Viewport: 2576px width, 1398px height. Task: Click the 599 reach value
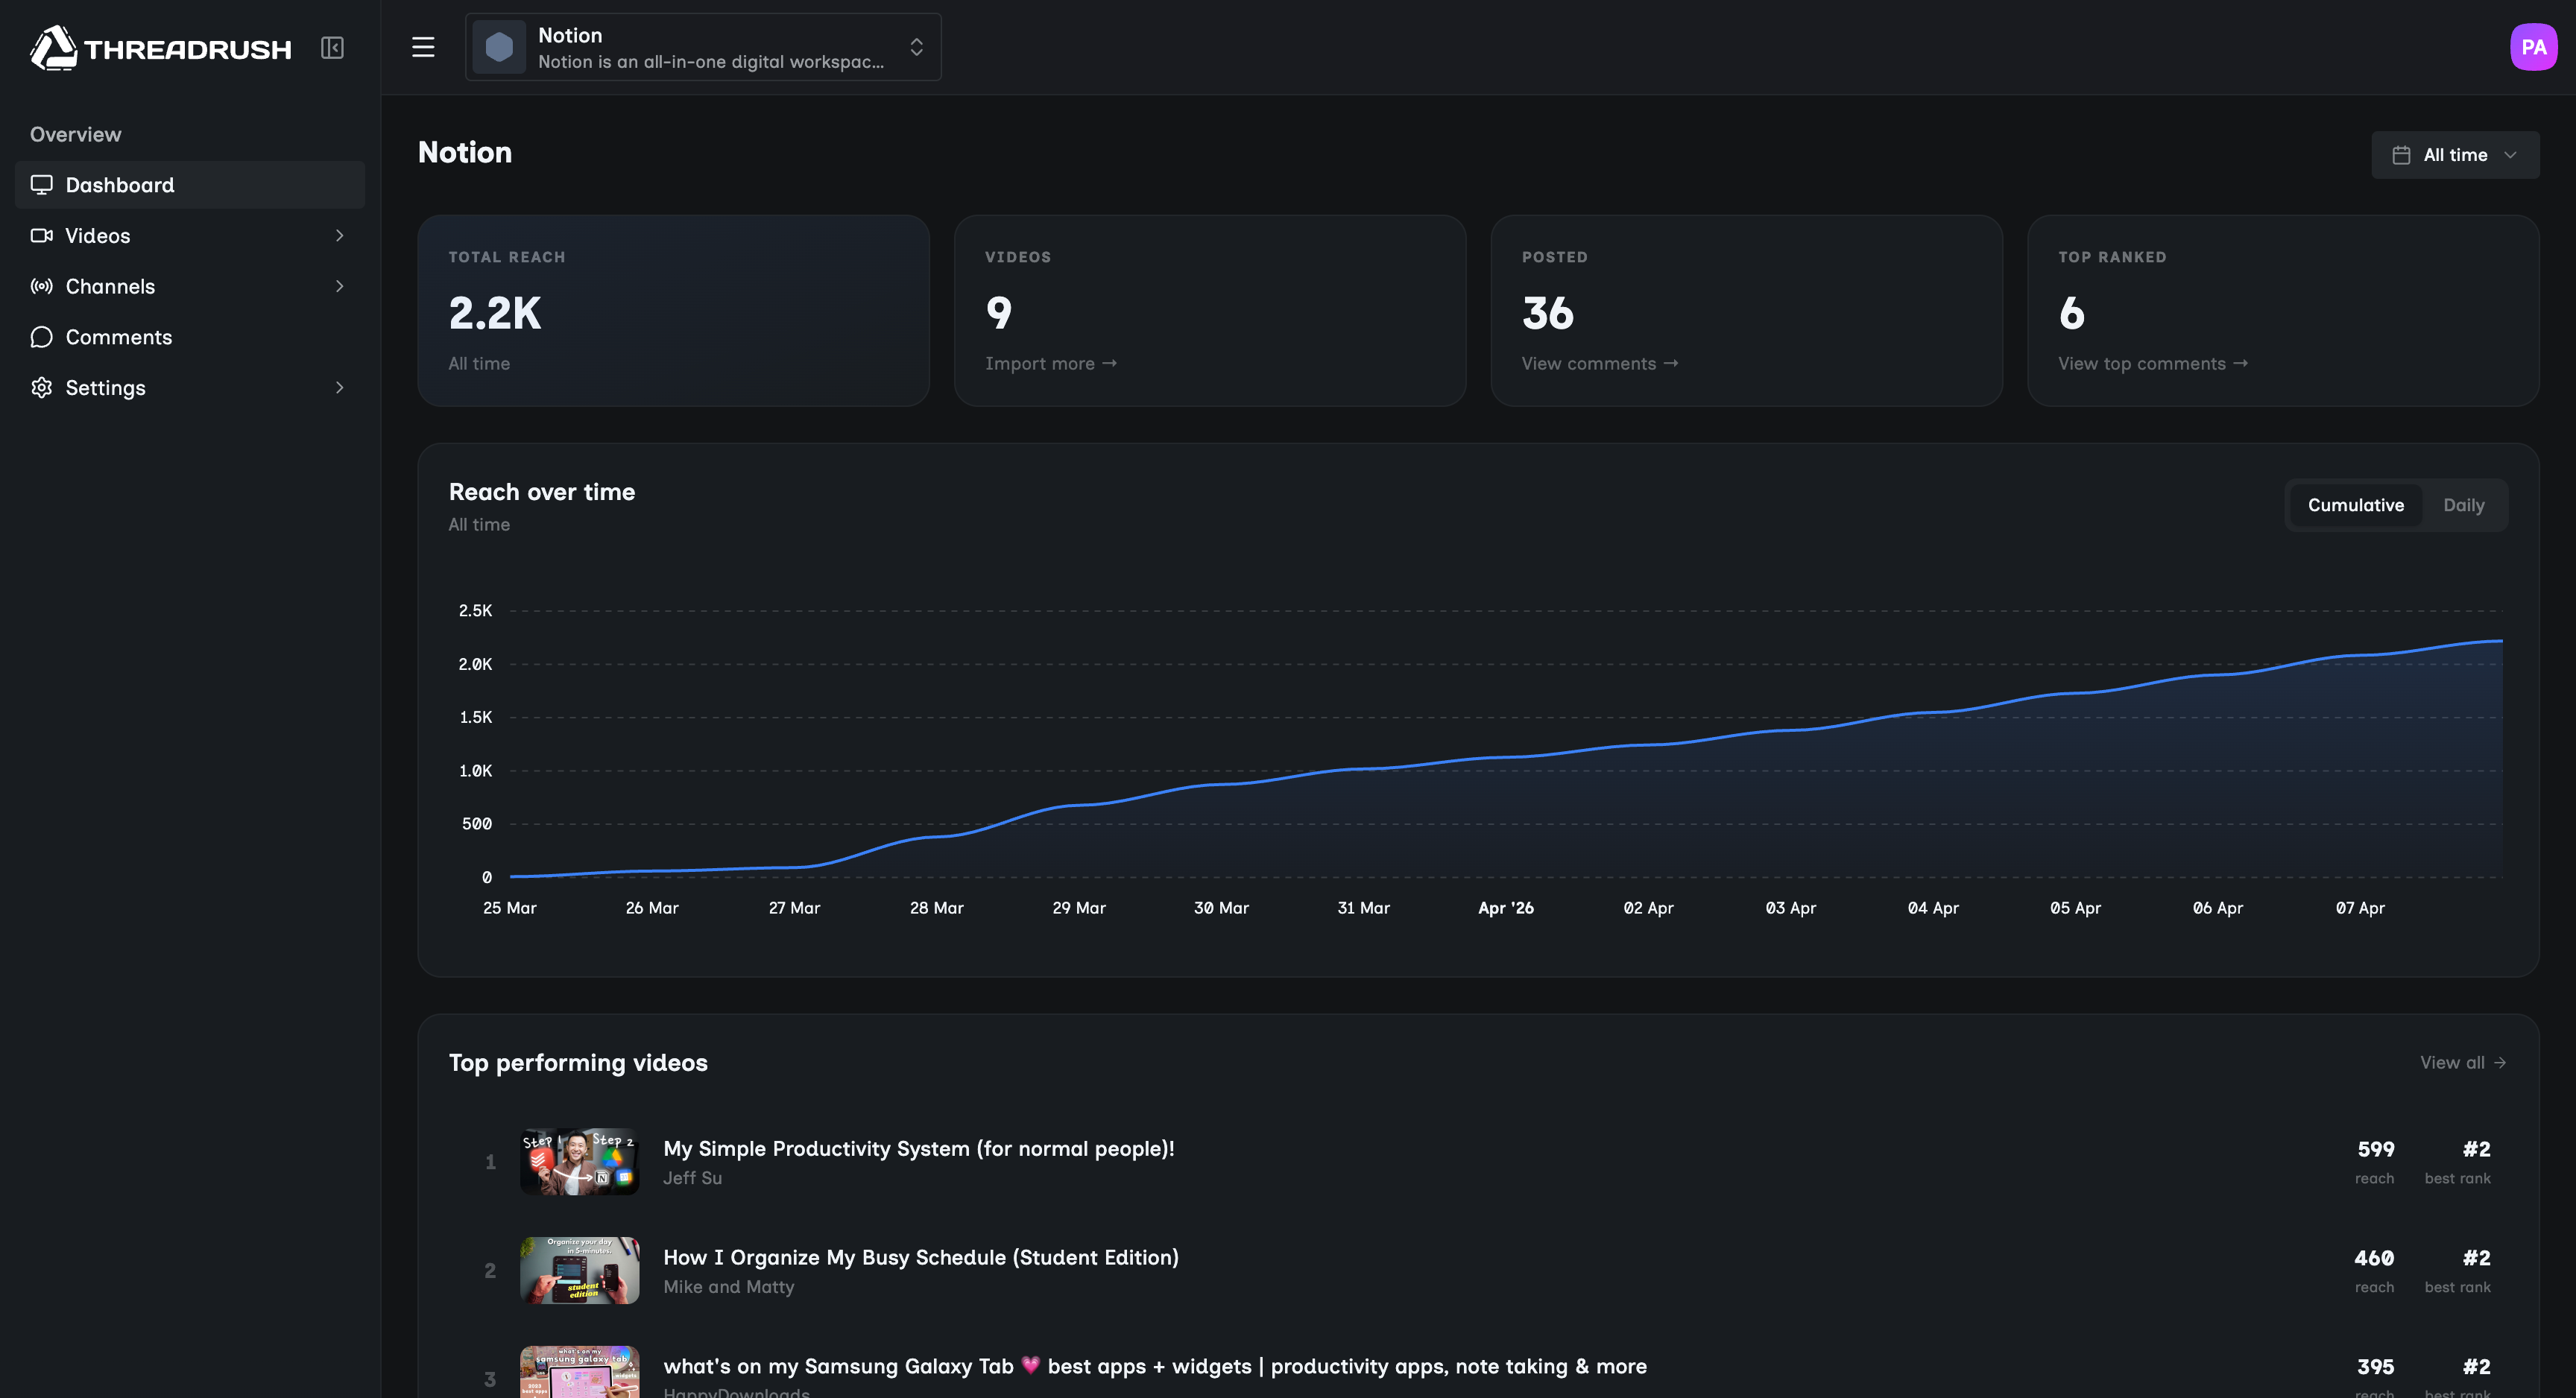pos(2375,1150)
